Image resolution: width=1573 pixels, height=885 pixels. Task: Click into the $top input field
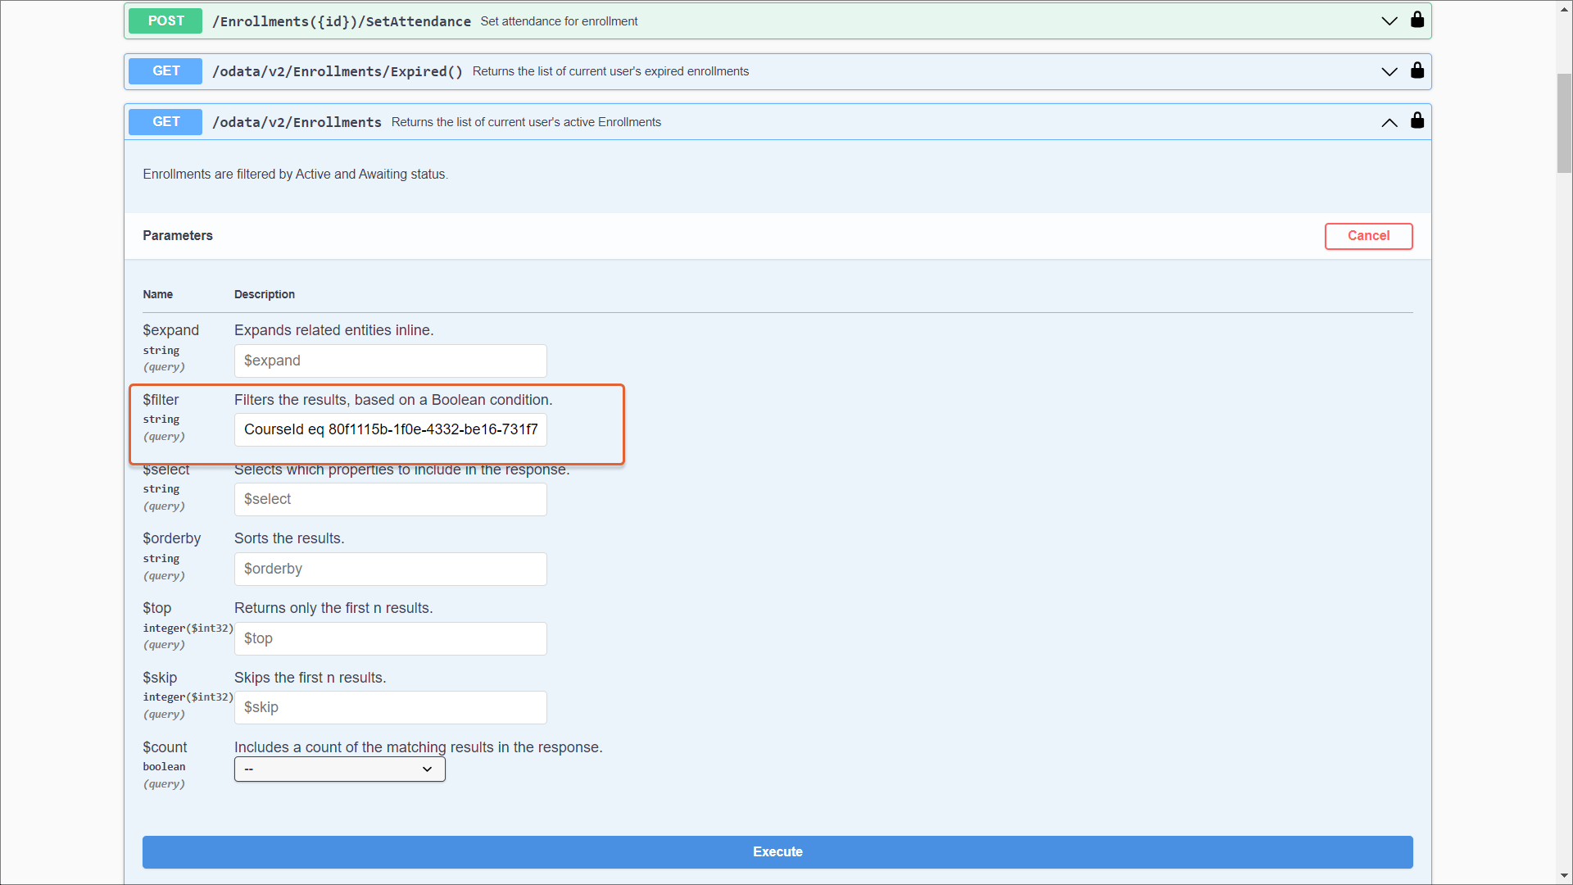pyautogui.click(x=390, y=638)
